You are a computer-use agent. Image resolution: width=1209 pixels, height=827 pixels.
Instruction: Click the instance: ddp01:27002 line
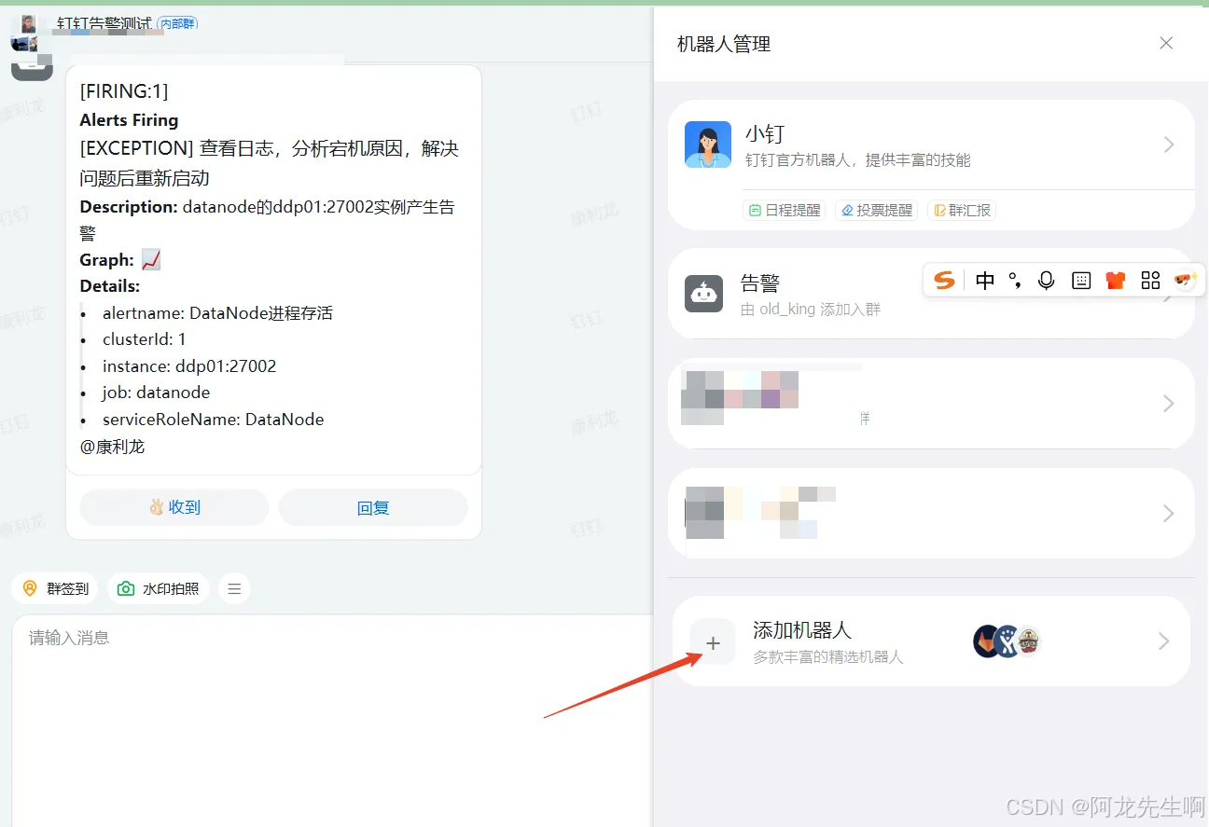(x=189, y=366)
